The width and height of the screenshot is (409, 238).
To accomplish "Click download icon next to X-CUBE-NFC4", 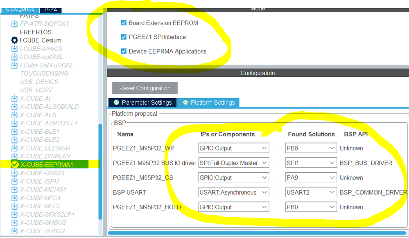I will coord(14,198).
